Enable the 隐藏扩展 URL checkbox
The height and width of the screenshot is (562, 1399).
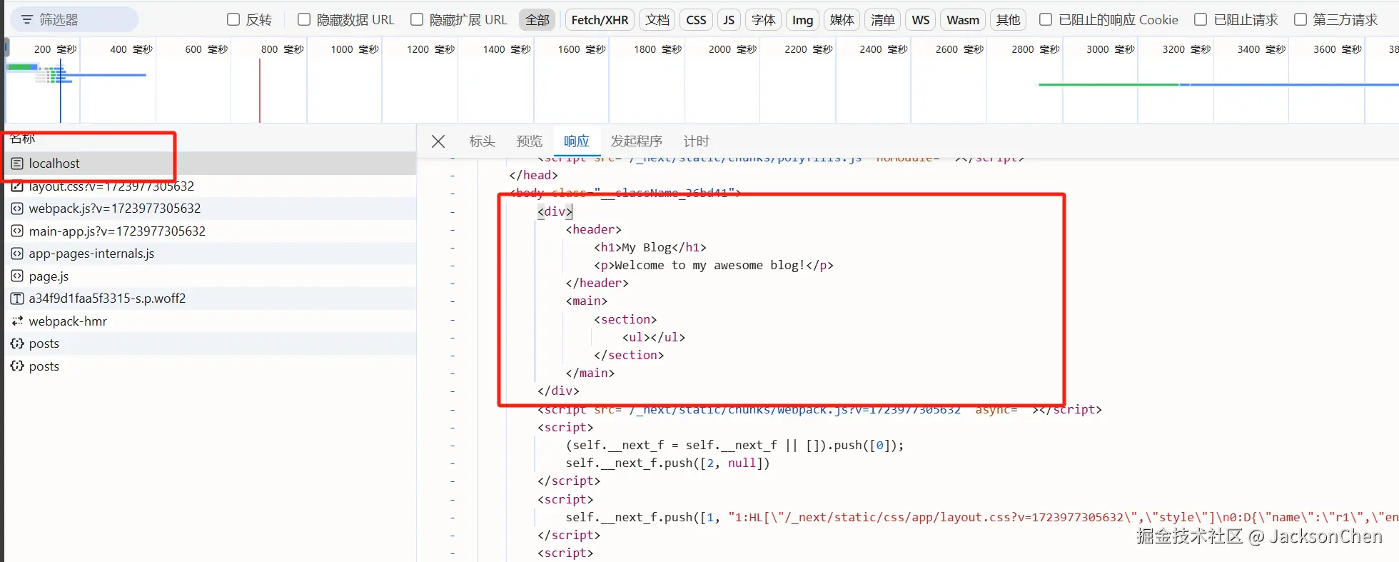(417, 20)
